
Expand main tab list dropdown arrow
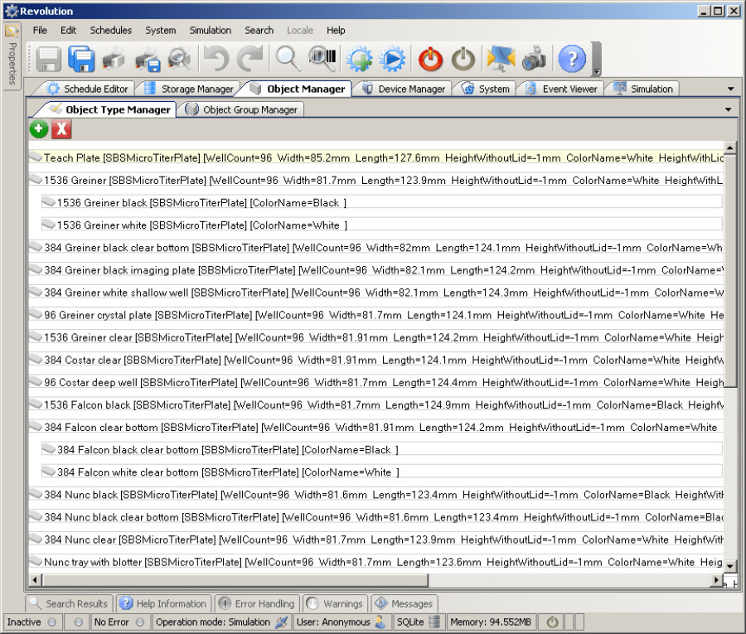pos(731,89)
